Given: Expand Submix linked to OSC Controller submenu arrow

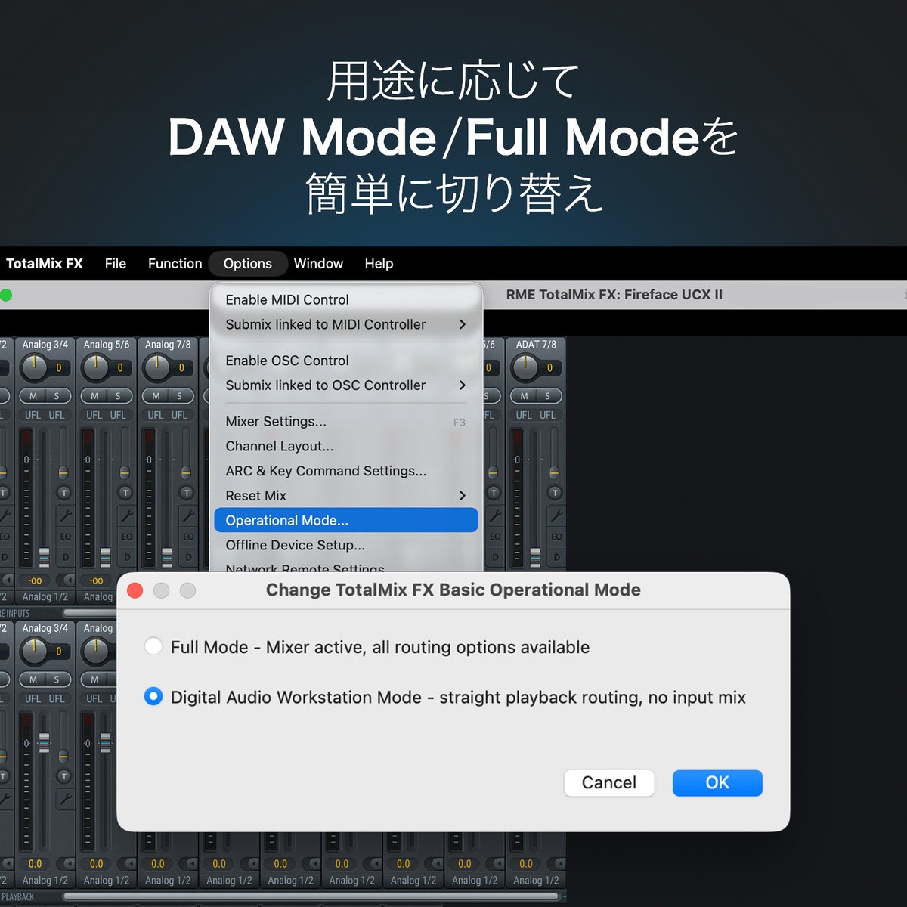Looking at the screenshot, I should click(463, 385).
